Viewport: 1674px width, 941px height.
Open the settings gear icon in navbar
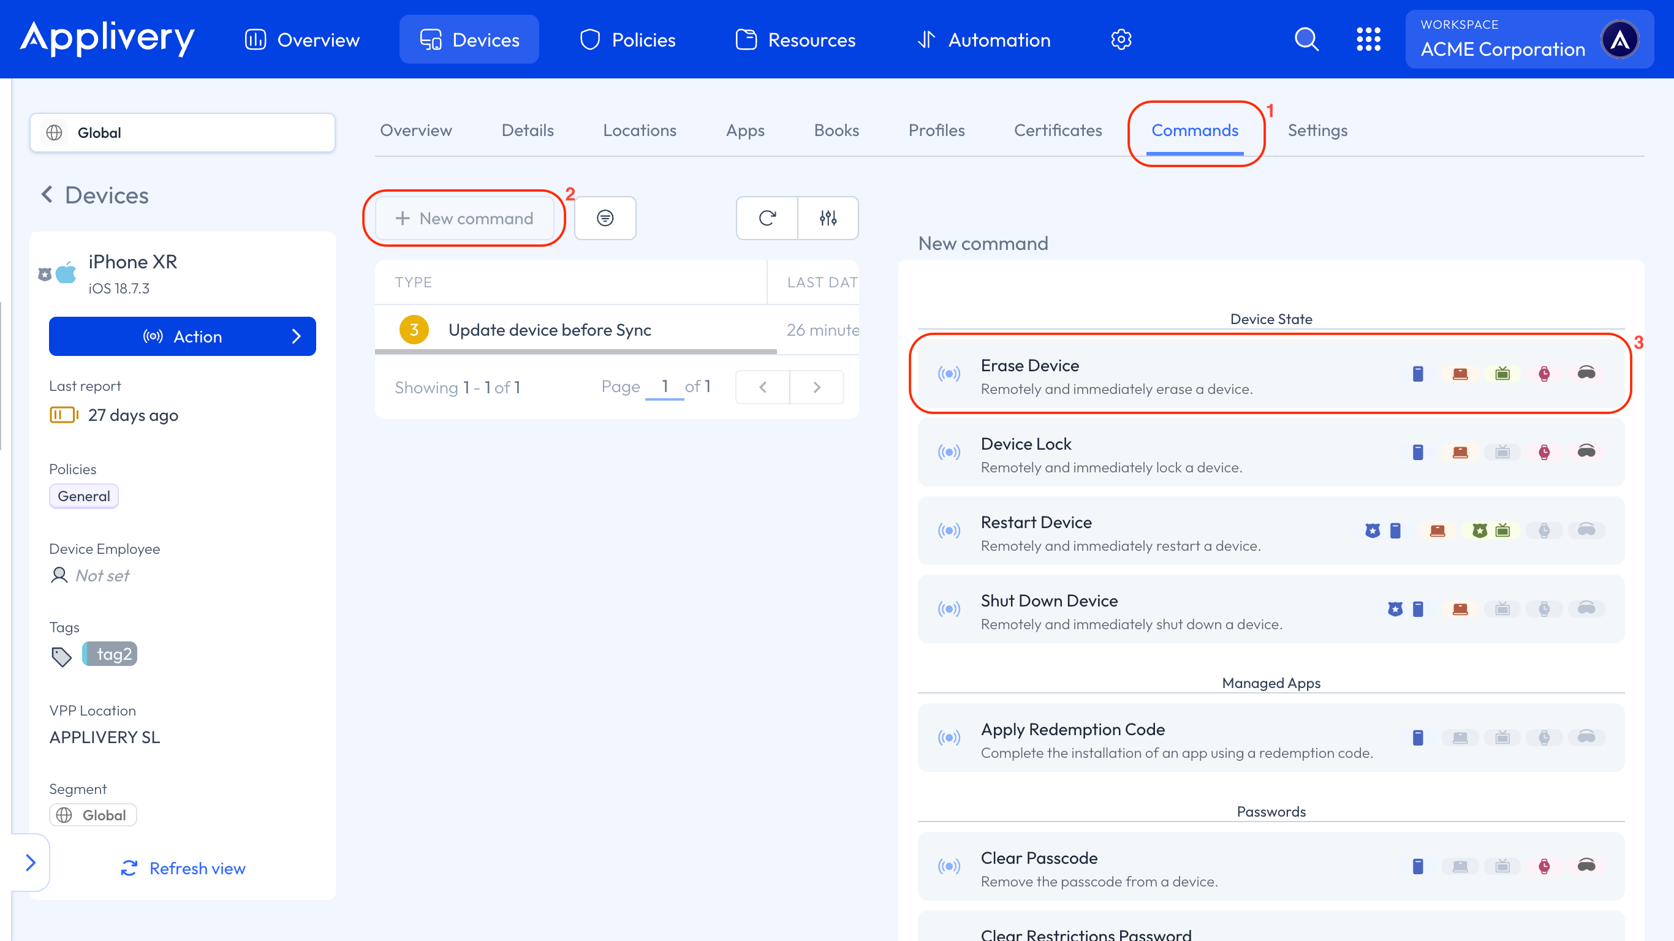[x=1121, y=40]
